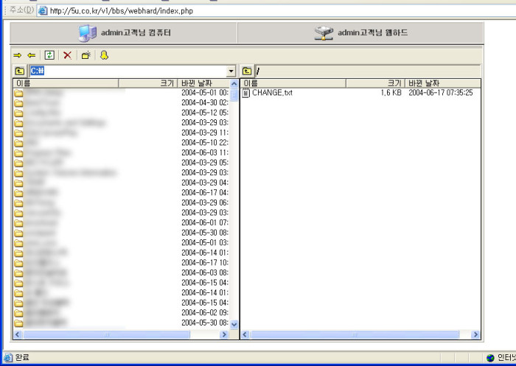Screen dimensions: 516x366
Task: Click local list horizontal scrollbar thumb
Action: pos(106,334)
